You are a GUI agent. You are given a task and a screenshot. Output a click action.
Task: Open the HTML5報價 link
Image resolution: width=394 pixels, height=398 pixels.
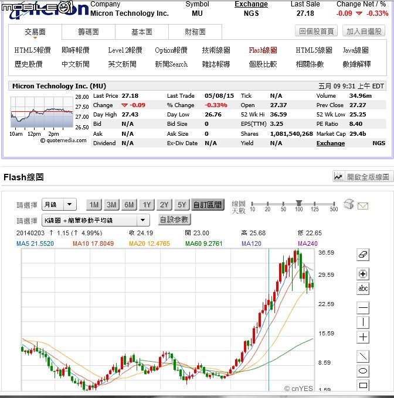pos(32,50)
